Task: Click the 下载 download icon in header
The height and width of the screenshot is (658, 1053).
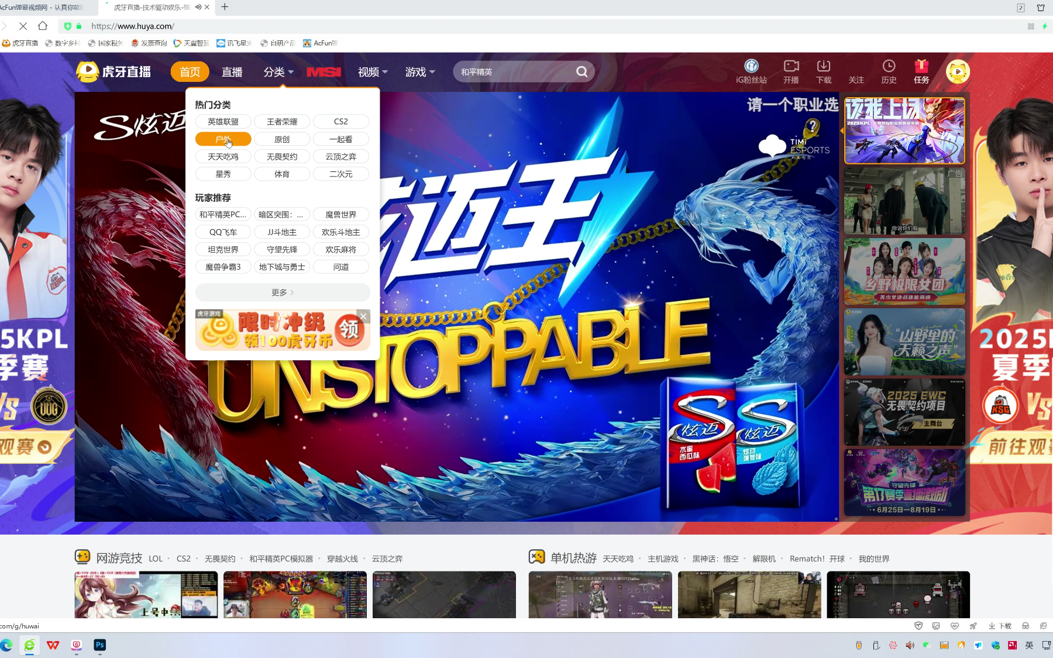Action: [x=824, y=66]
